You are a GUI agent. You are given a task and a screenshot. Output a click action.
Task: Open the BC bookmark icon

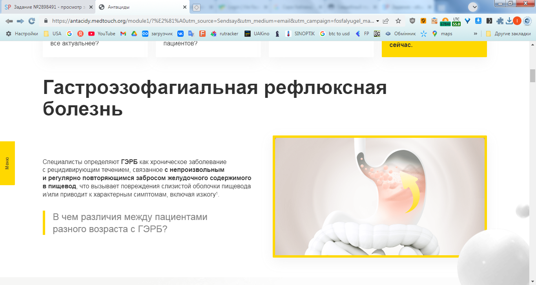pyautogui.click(x=377, y=34)
